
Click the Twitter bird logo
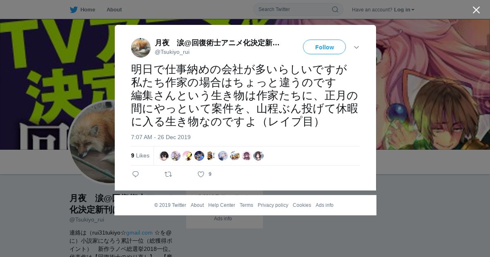[73, 9]
